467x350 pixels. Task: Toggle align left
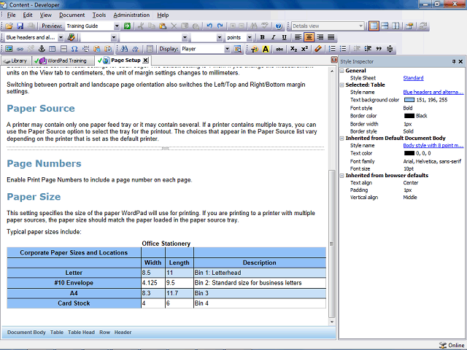pos(298,37)
